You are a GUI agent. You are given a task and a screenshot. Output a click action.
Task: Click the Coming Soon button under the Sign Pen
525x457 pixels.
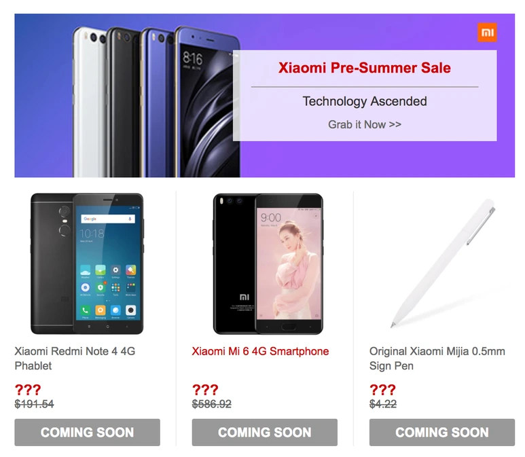click(442, 433)
